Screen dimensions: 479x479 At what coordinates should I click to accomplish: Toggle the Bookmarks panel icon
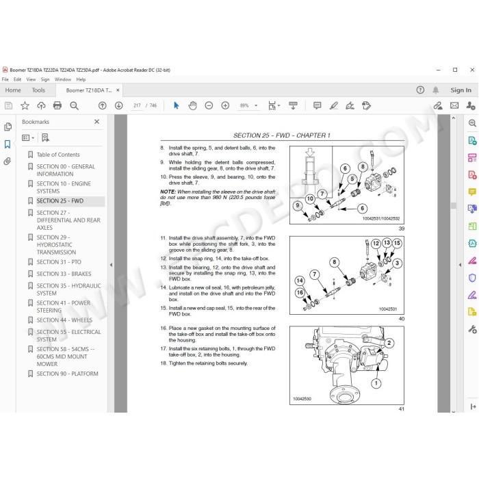(8, 144)
